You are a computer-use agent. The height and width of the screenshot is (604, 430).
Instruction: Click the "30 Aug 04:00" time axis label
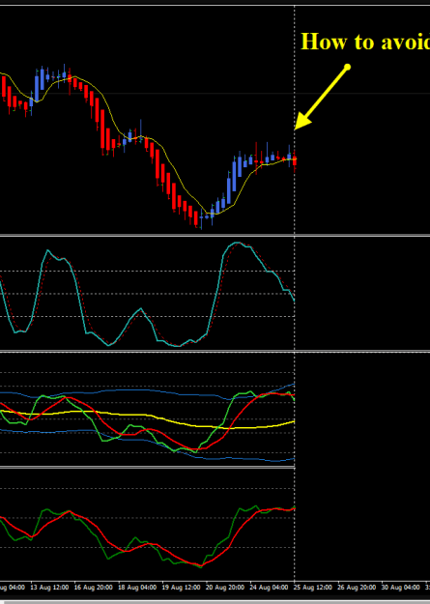(x=401, y=588)
